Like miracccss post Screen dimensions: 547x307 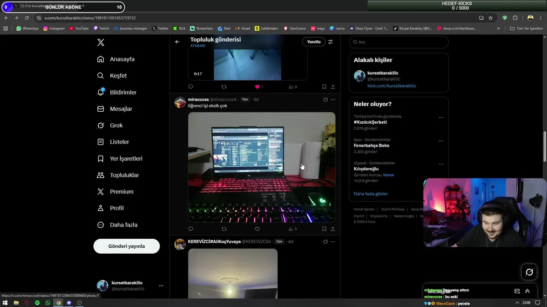(x=257, y=229)
